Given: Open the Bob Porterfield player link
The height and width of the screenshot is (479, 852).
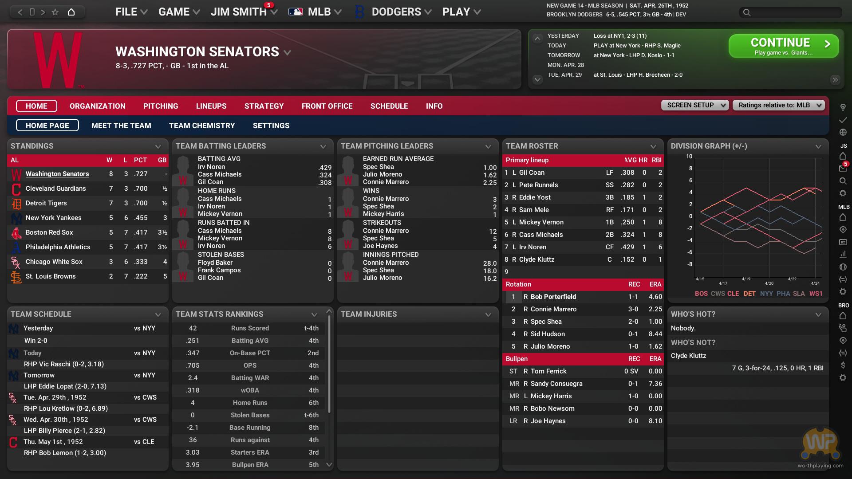Looking at the screenshot, I should (553, 297).
